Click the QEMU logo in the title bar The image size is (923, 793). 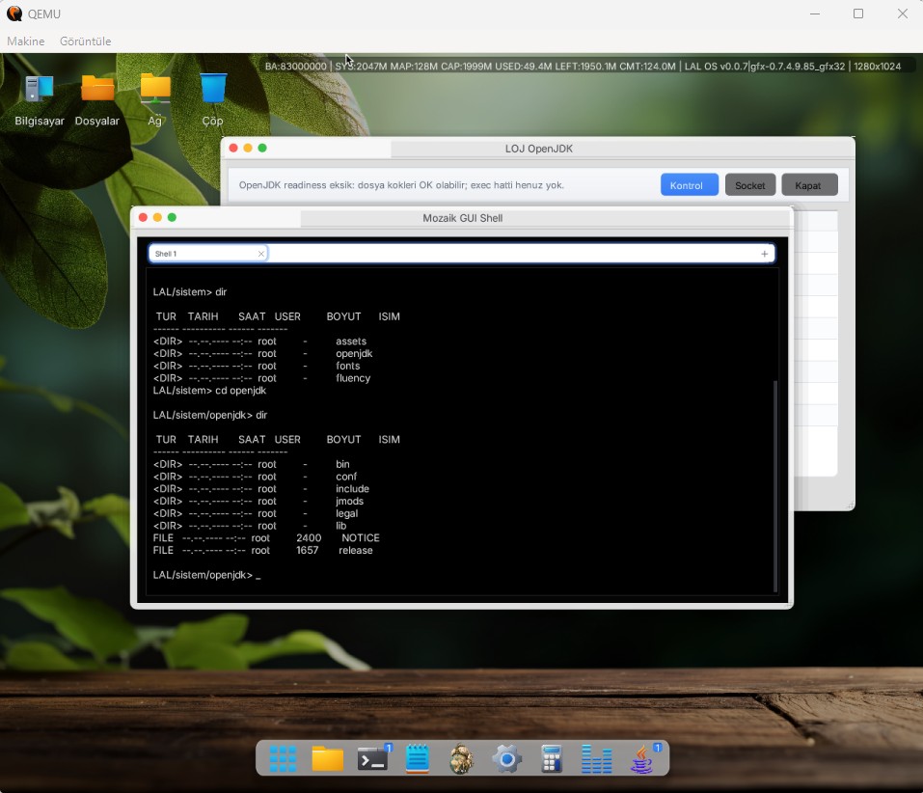pyautogui.click(x=14, y=14)
